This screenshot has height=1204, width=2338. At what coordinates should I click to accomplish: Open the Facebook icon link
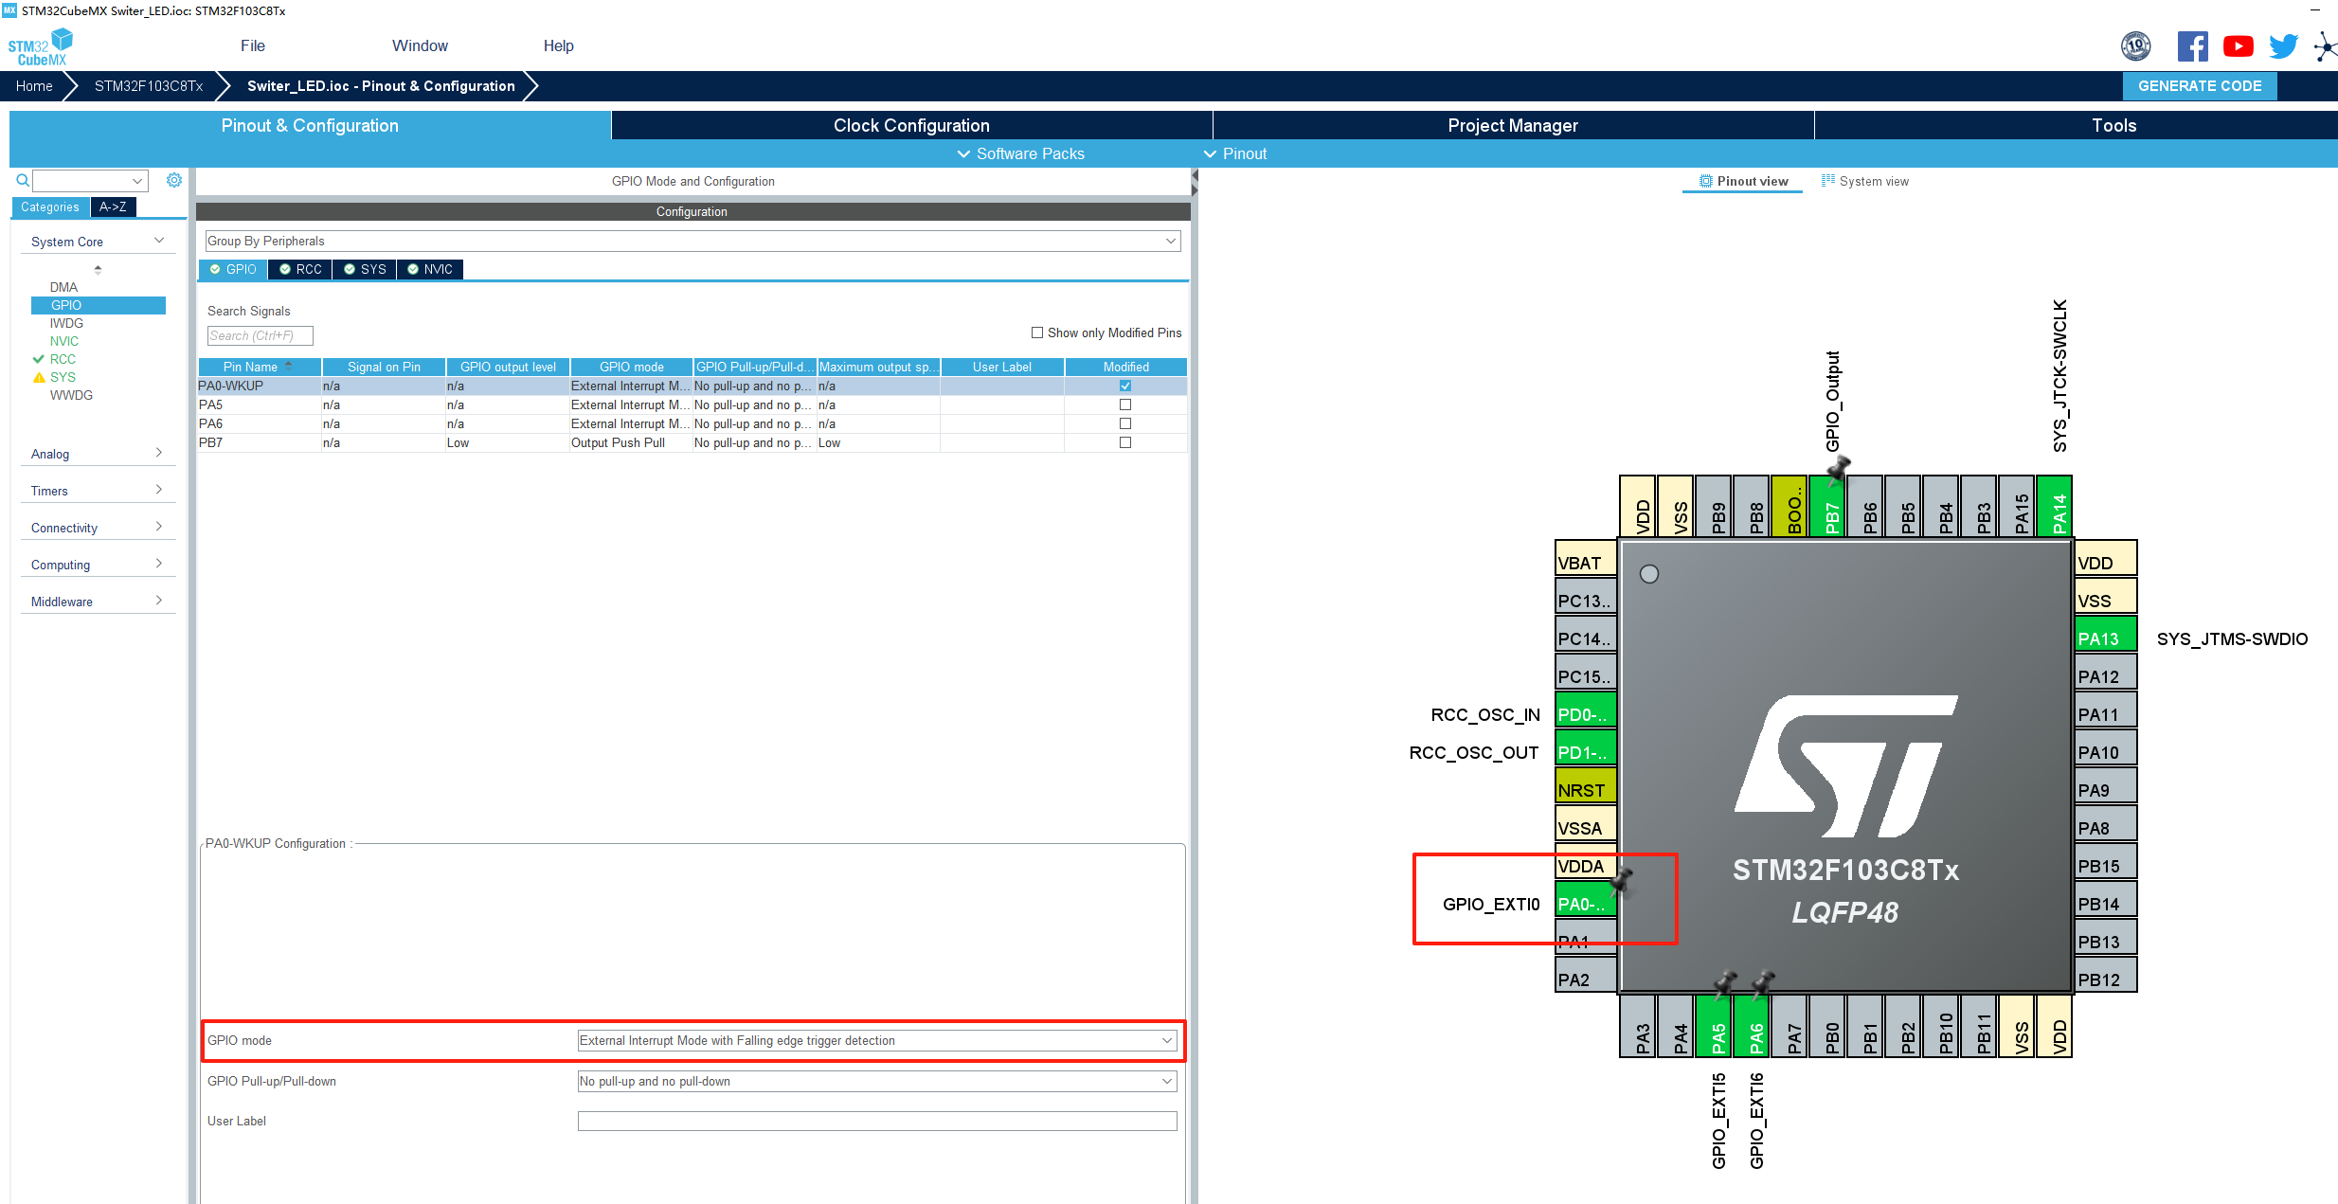click(x=2192, y=46)
